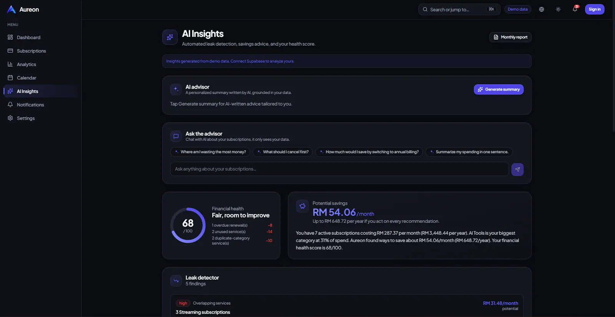Click 'RM 31.48/month' potential value
The height and width of the screenshot is (317, 615).
click(x=500, y=303)
